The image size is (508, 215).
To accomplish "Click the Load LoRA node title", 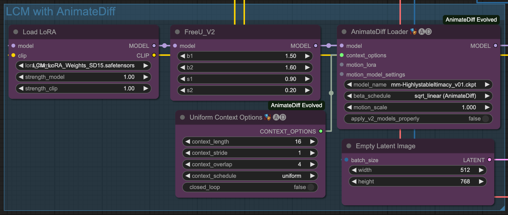I will point(39,32).
